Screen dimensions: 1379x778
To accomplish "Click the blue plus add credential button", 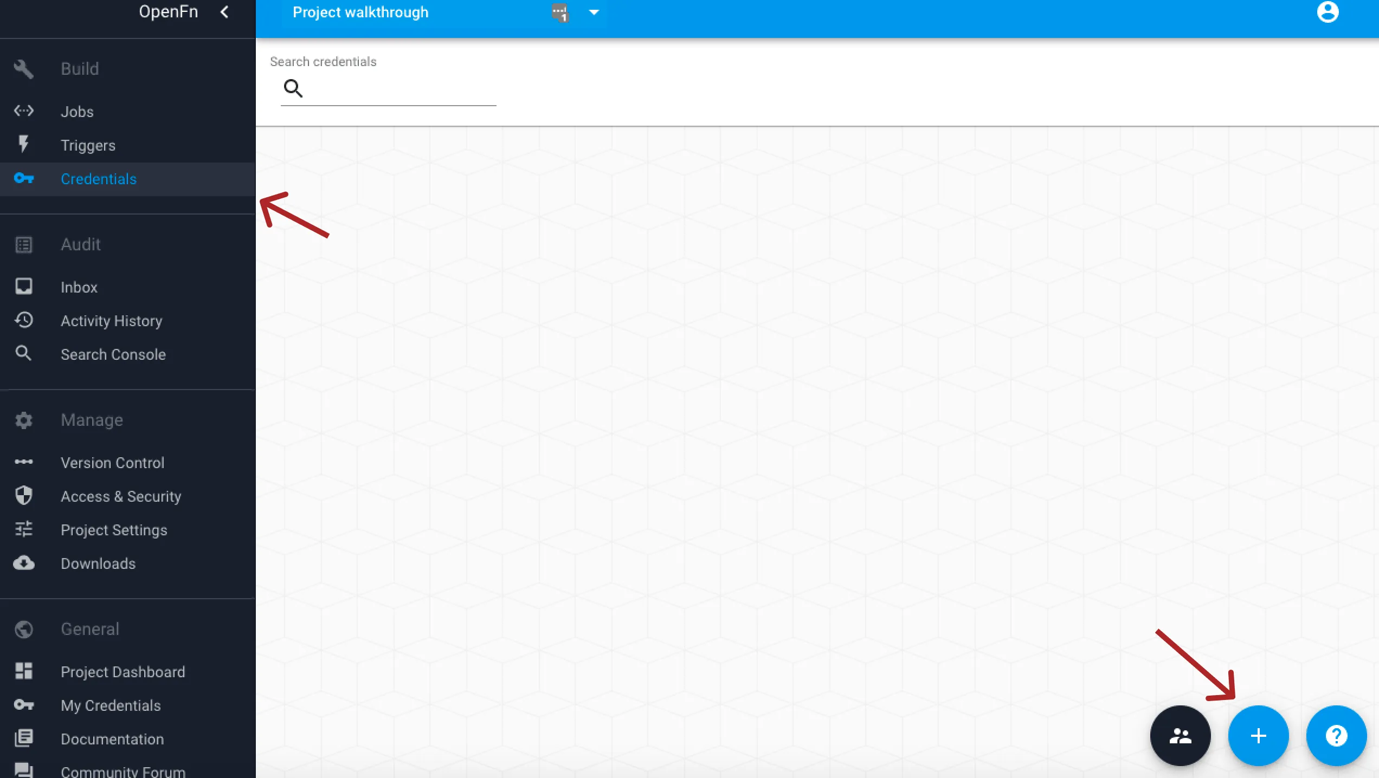I will click(1258, 735).
